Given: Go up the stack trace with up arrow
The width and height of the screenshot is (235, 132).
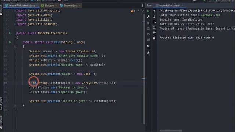Looking at the screenshot, I should [x=154, y=11].
